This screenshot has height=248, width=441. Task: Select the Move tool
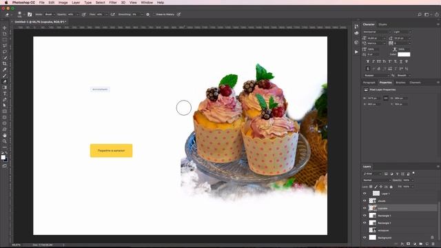click(x=5, y=28)
